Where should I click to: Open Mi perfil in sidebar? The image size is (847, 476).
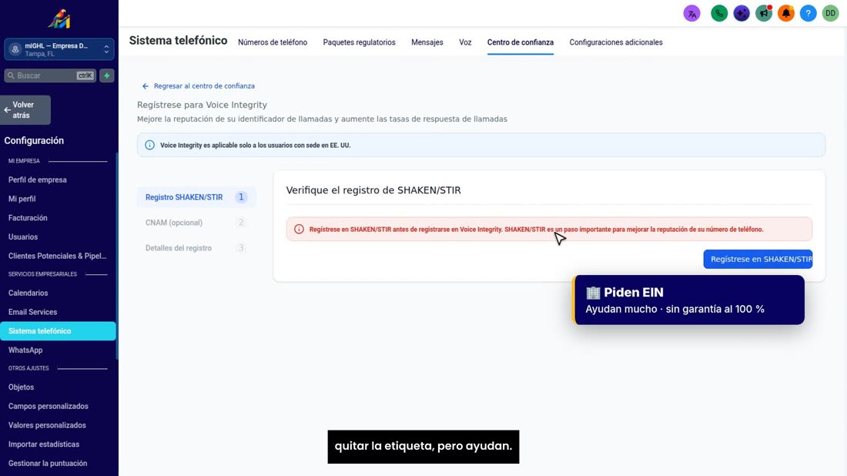22,199
